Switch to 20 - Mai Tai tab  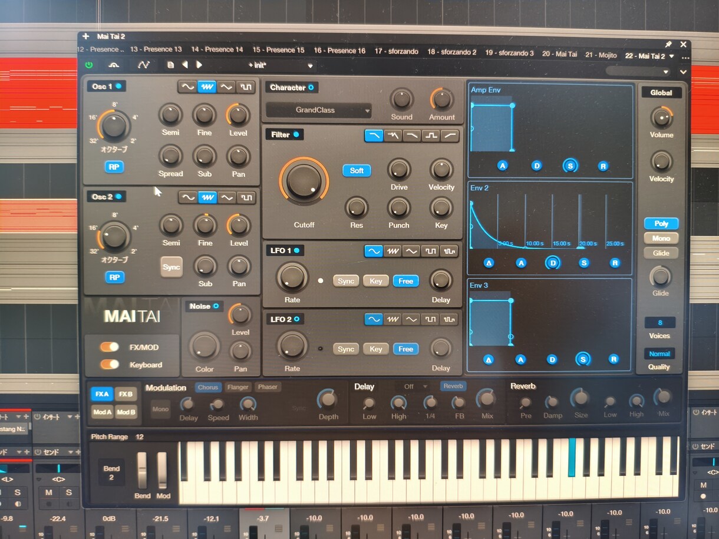tap(559, 54)
